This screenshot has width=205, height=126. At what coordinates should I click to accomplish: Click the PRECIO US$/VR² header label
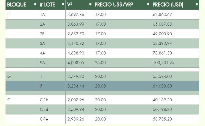coord(114,5)
